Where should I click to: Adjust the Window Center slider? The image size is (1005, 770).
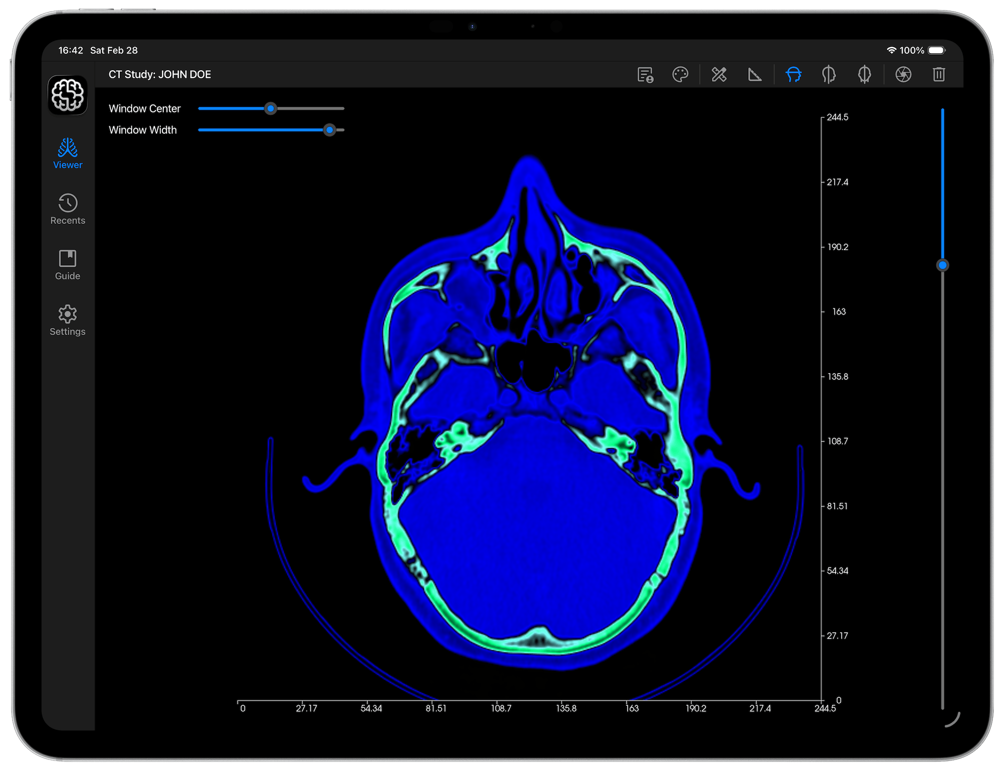coord(270,108)
